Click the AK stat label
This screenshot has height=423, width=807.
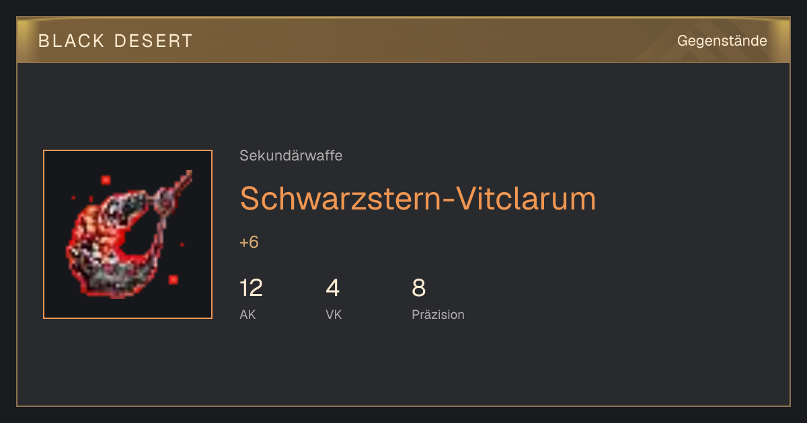click(x=247, y=314)
